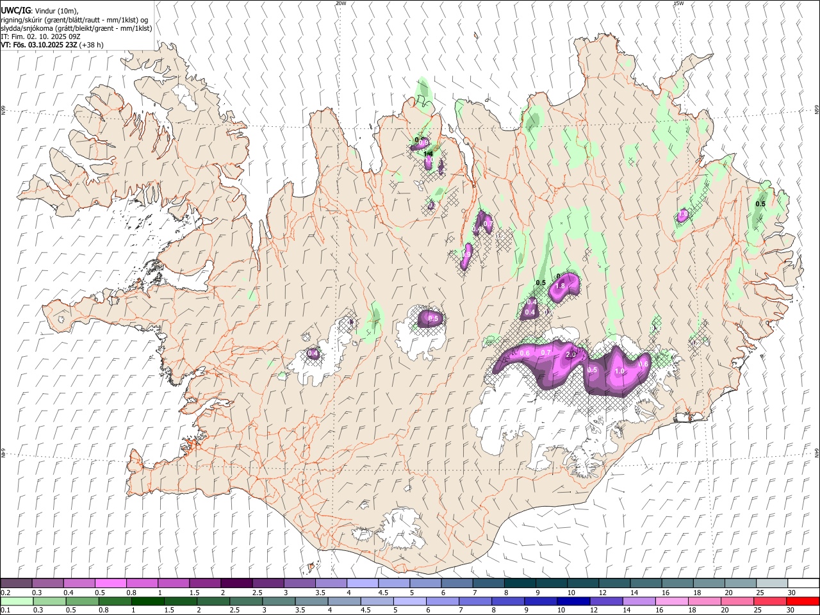Viewport: 820px width, 615px height.
Task: Select the white 30 swatch in snow scale
Action: [x=803, y=584]
